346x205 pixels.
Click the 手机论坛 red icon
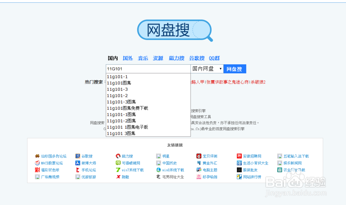(x=78, y=170)
